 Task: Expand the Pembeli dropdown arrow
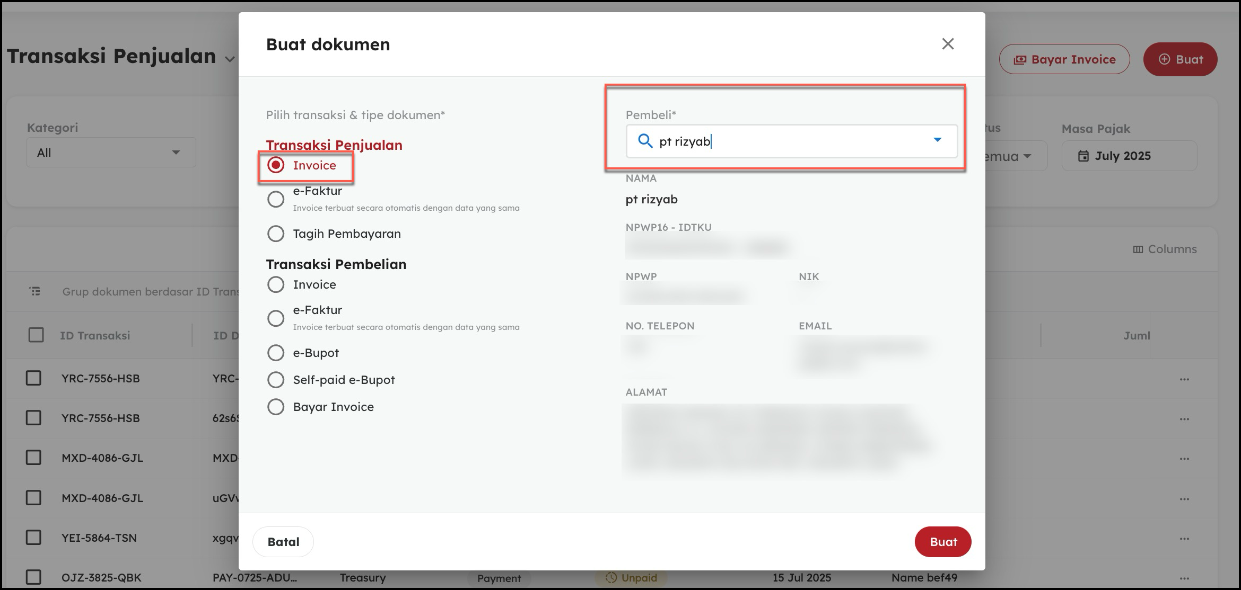click(x=937, y=140)
